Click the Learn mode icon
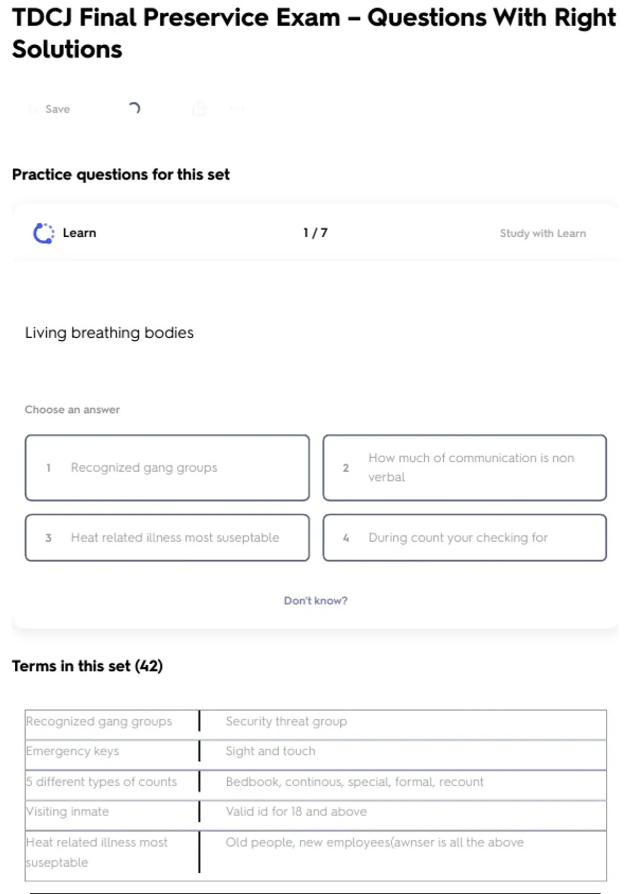Image resolution: width=631 pixels, height=894 pixels. pyautogui.click(x=44, y=233)
